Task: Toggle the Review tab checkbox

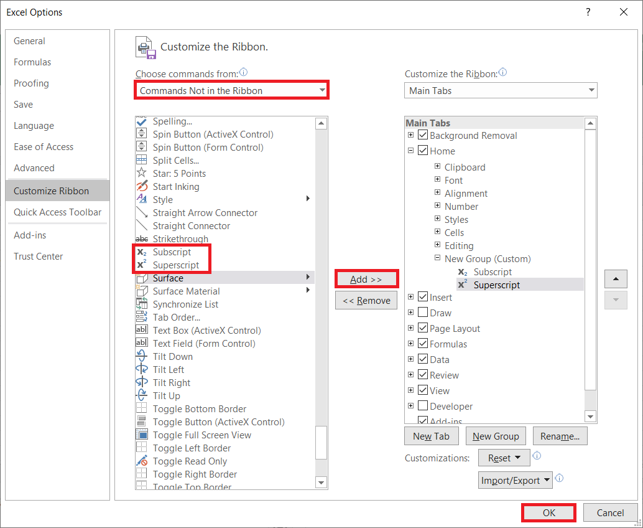Action: 423,375
